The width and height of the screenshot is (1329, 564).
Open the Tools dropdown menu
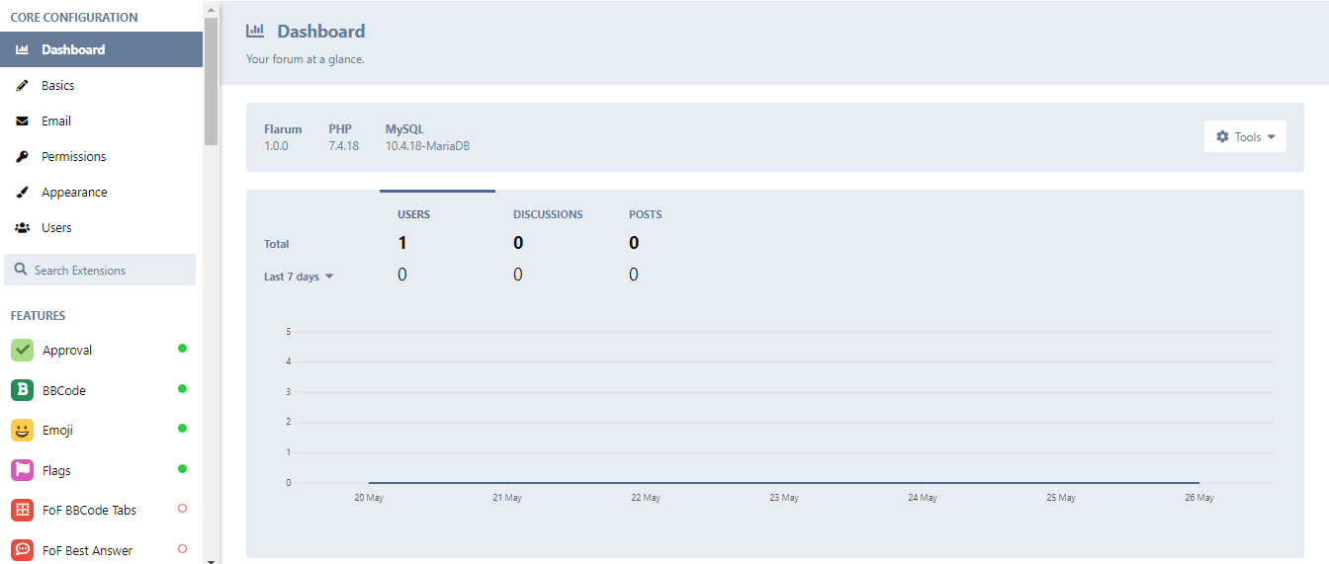(1245, 136)
